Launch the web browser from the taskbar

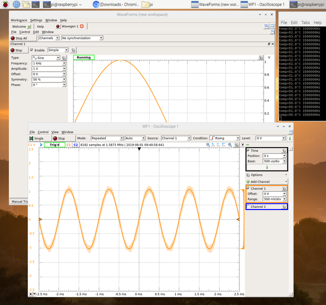(x=16, y=4)
